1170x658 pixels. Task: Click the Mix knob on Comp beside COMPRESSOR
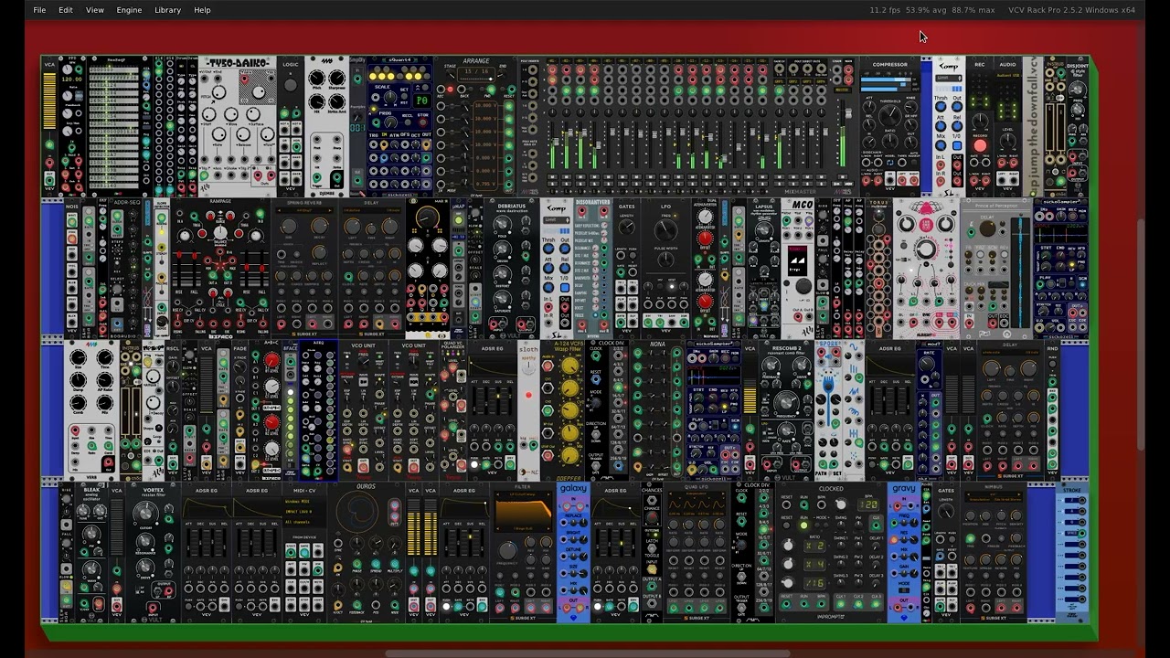click(941, 145)
